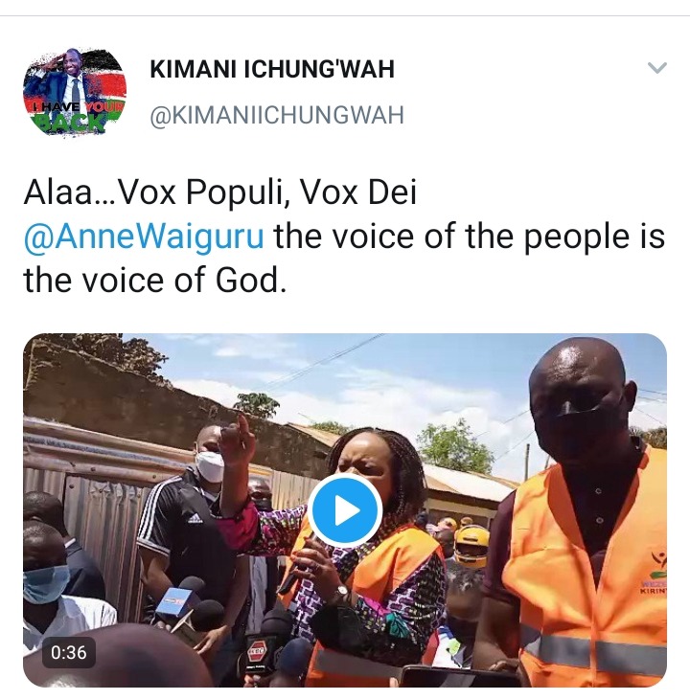Click the yellow helmet in the video
690x700 pixels.
tap(471, 546)
